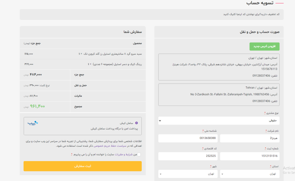
Task: Expand the city (شهر) dropdown
Action: (x=188, y=174)
